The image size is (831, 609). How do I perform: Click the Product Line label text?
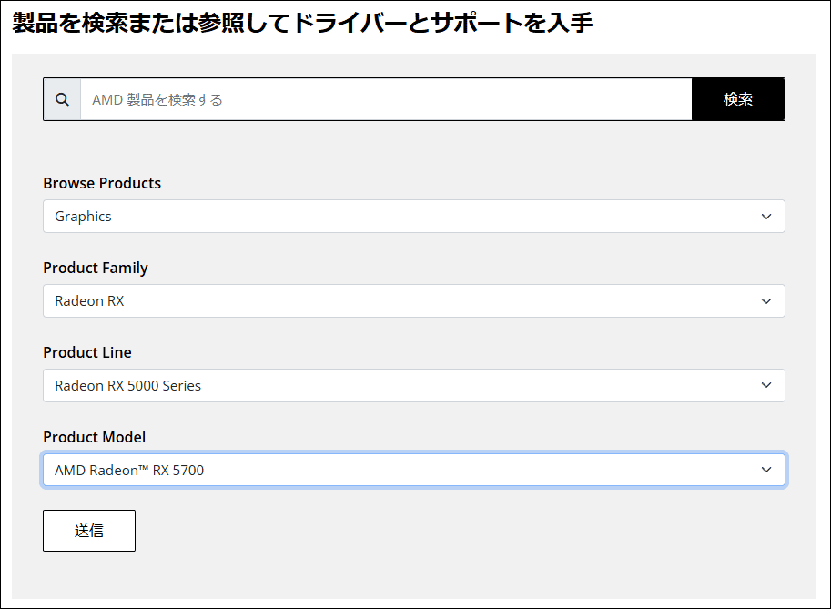click(87, 352)
